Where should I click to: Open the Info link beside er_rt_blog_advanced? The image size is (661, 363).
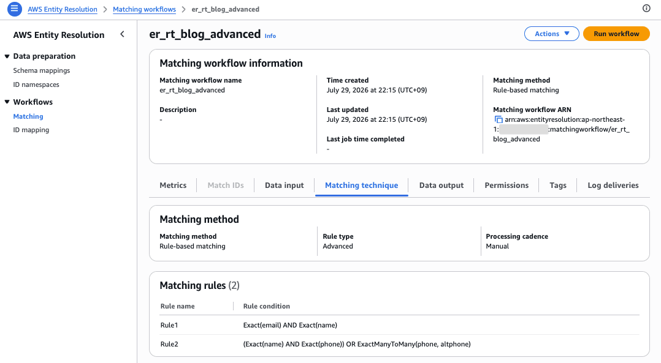coord(270,36)
